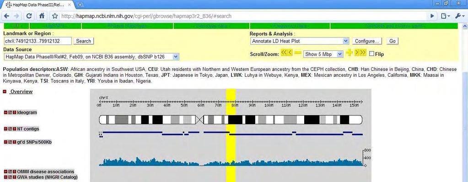Click the double left scroll arrow

pos(284,53)
